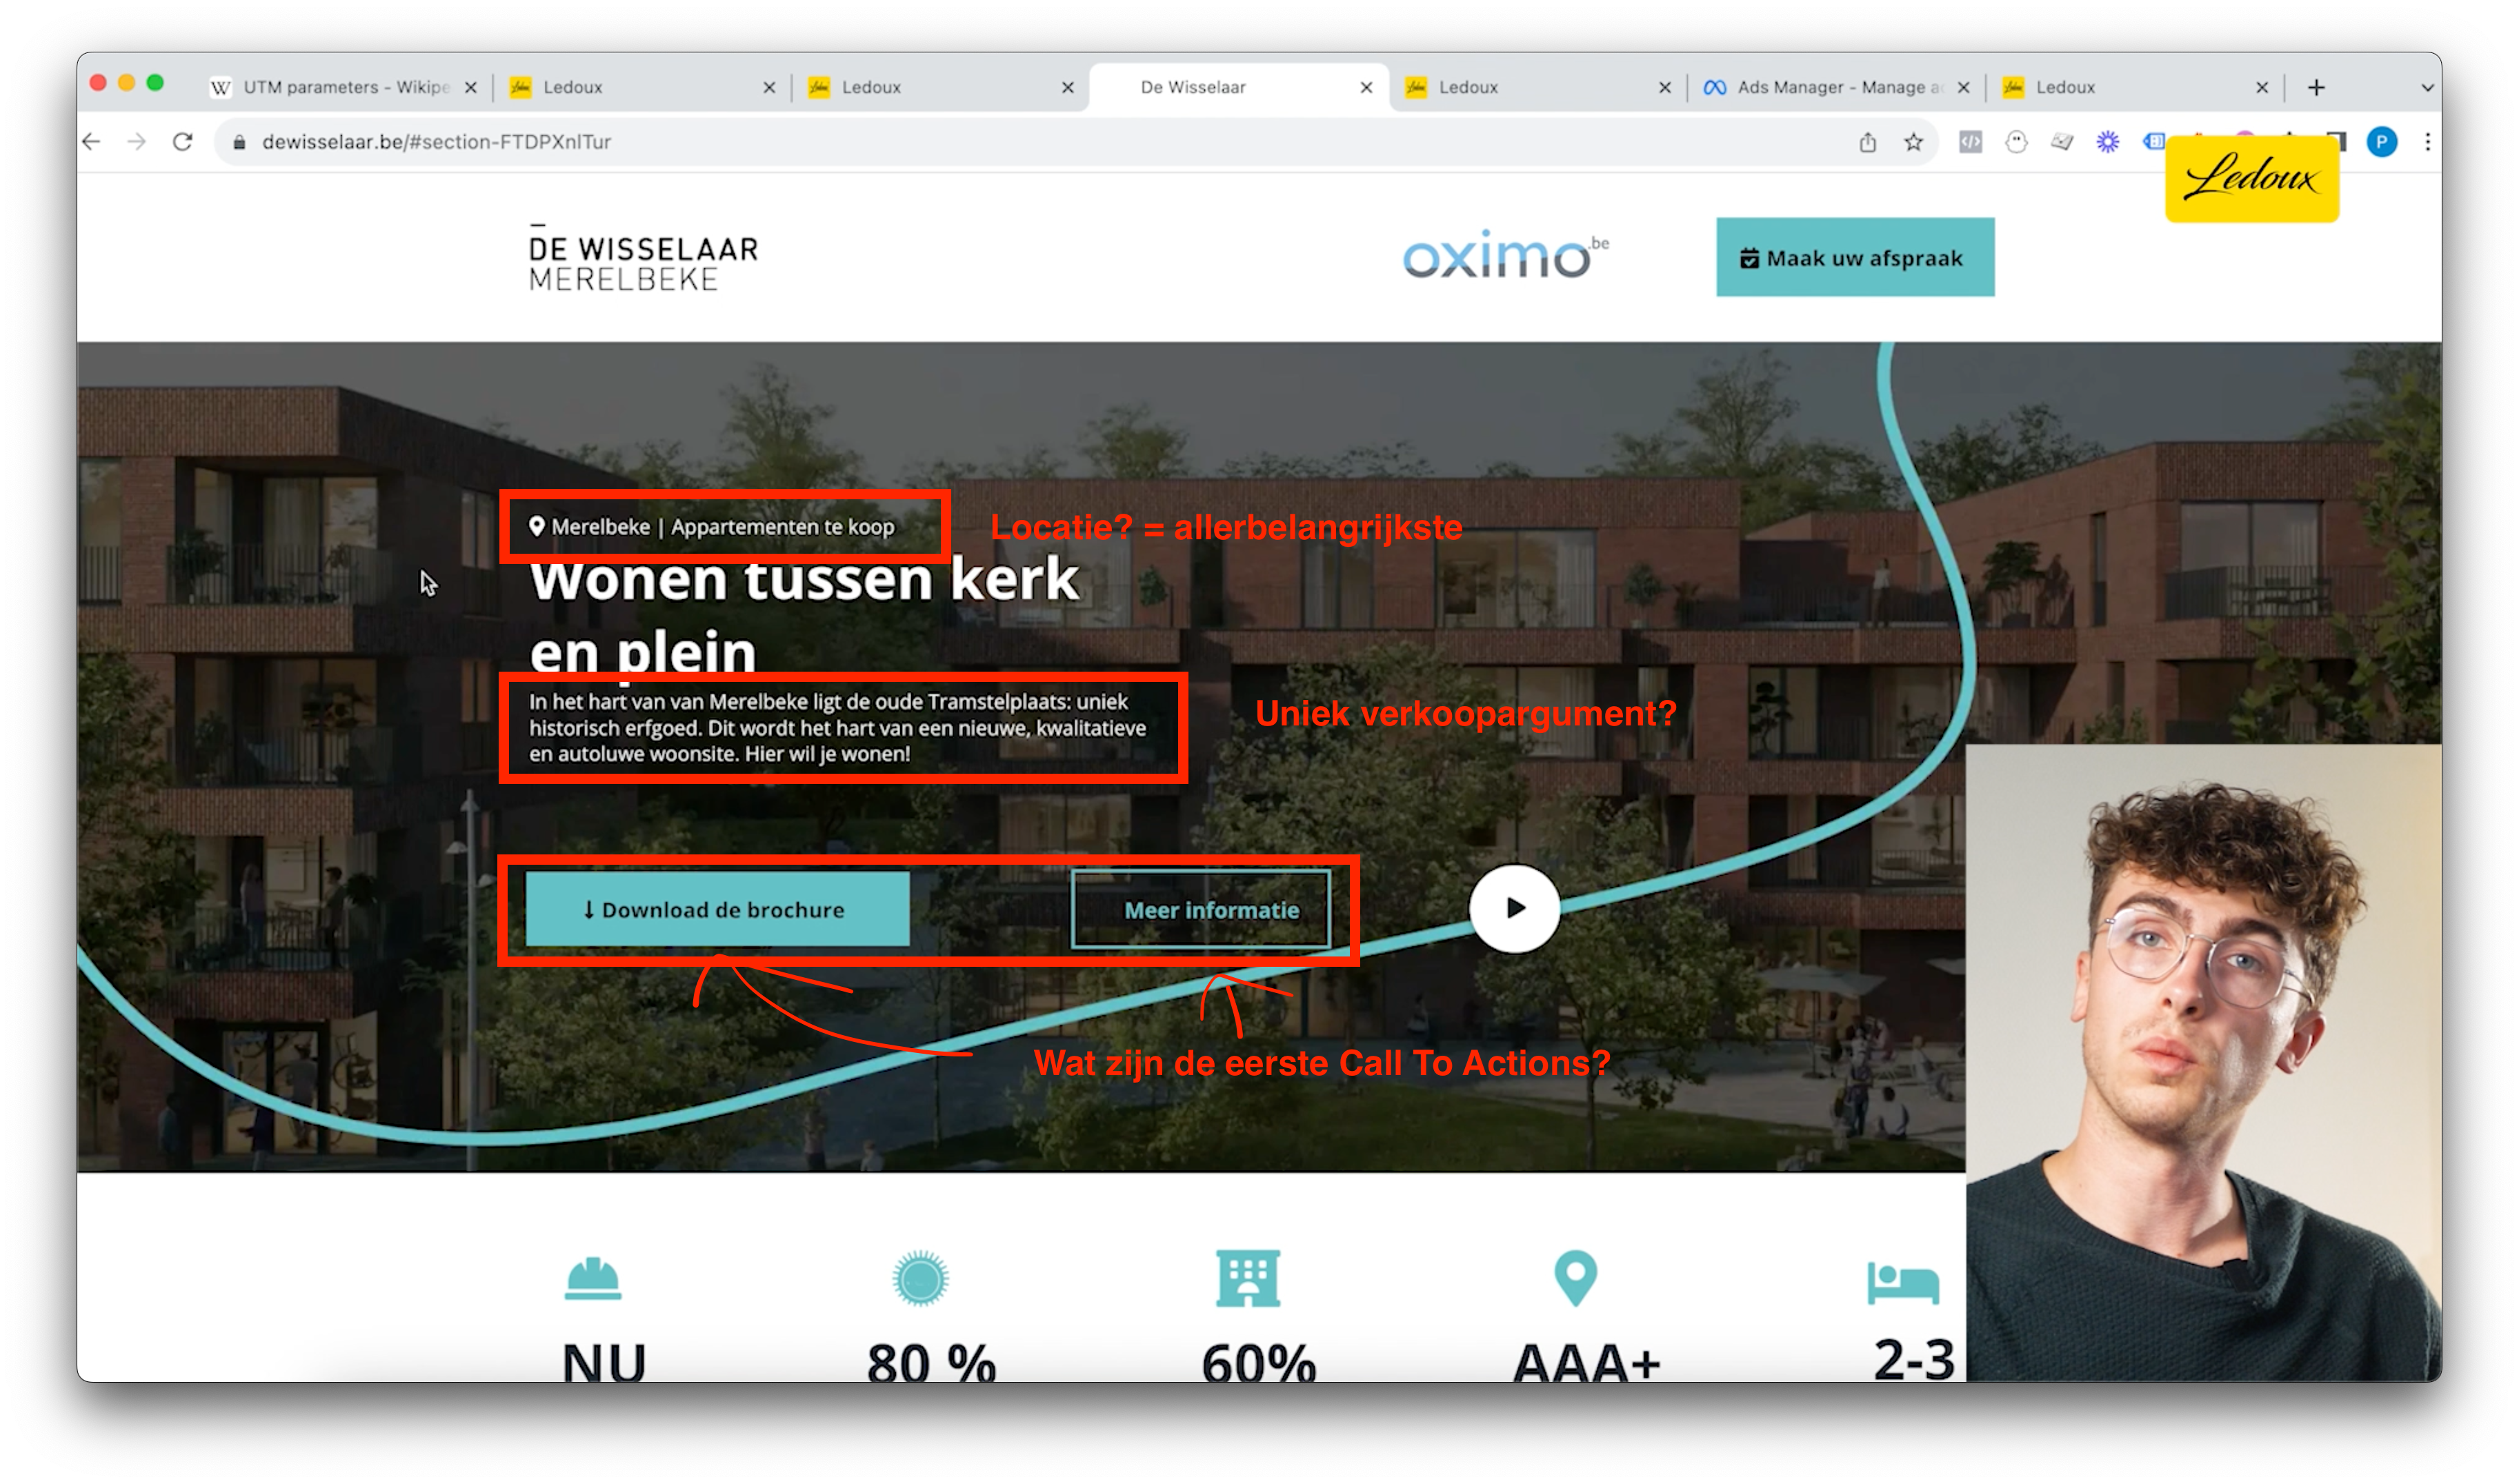Open a new tab with the plus button
The image size is (2519, 1484).
click(x=2316, y=87)
